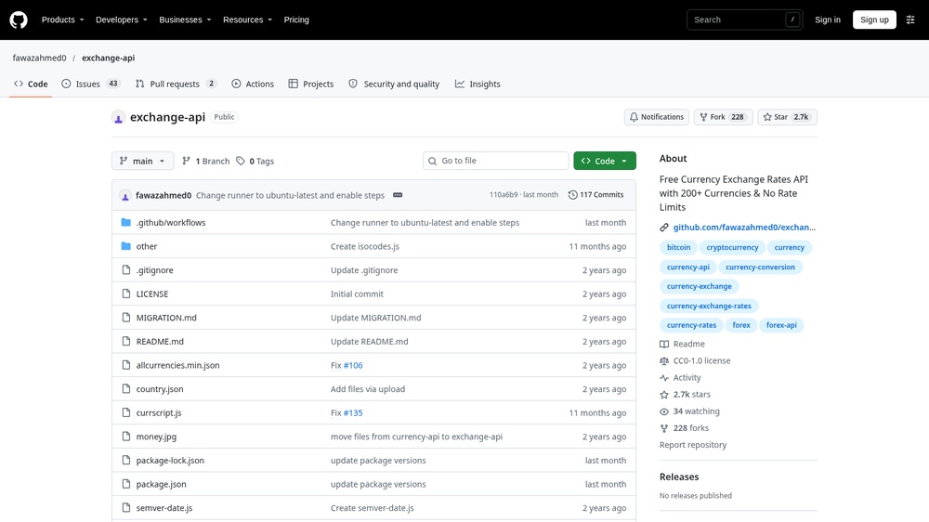Select the link icon beside repository URL
Viewport: 929px width, 522px height.
coord(664,227)
